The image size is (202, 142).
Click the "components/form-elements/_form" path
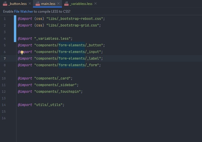(67, 65)
